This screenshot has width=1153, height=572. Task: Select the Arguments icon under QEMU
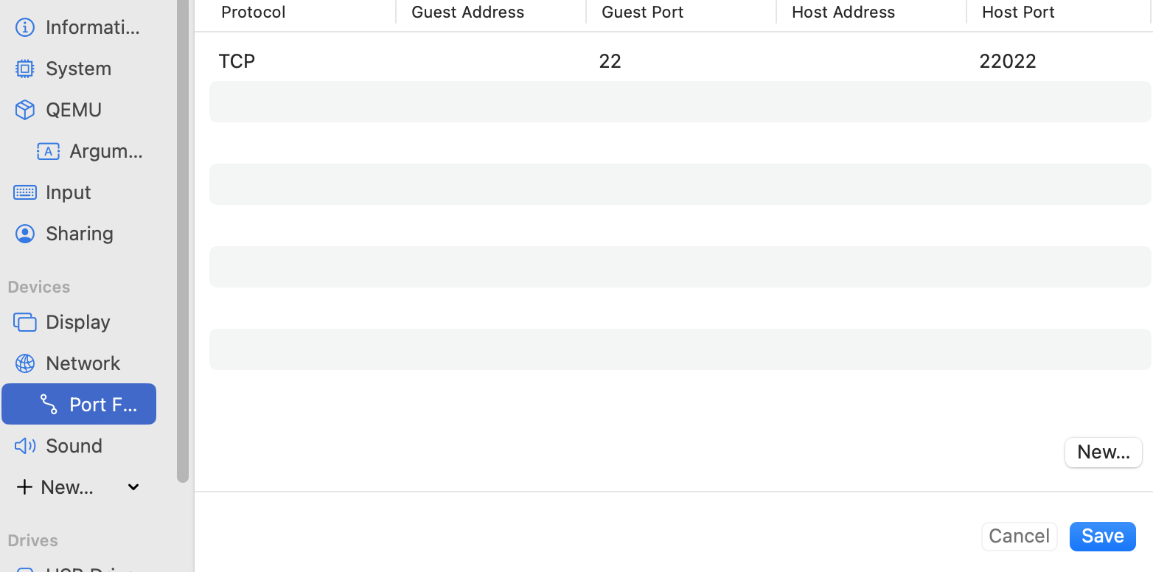[49, 151]
